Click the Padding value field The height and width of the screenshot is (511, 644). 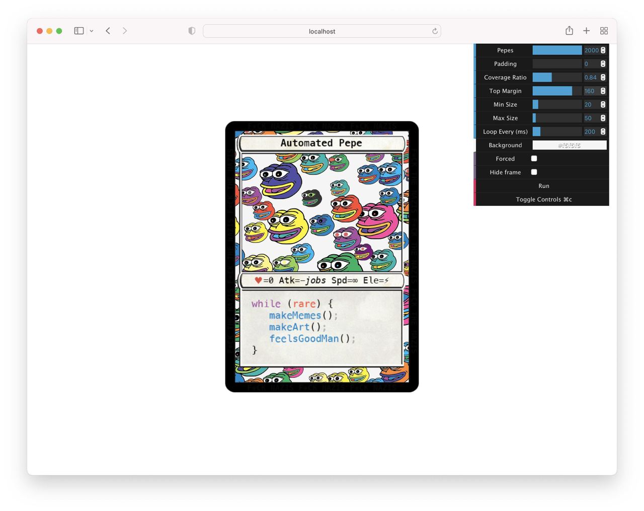click(x=591, y=64)
